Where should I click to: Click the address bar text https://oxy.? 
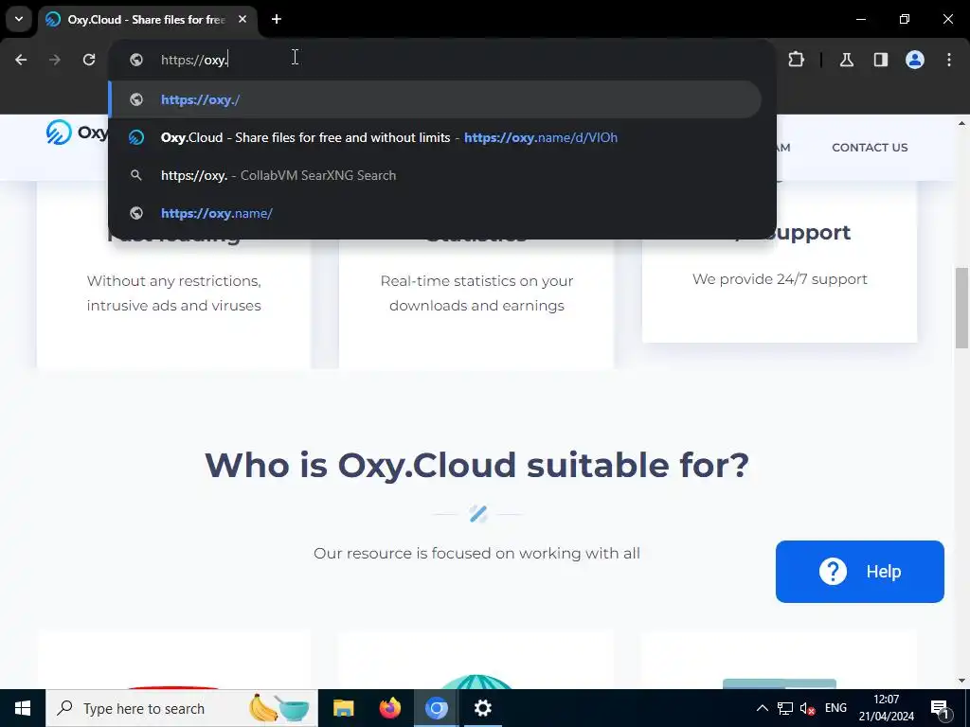(195, 60)
